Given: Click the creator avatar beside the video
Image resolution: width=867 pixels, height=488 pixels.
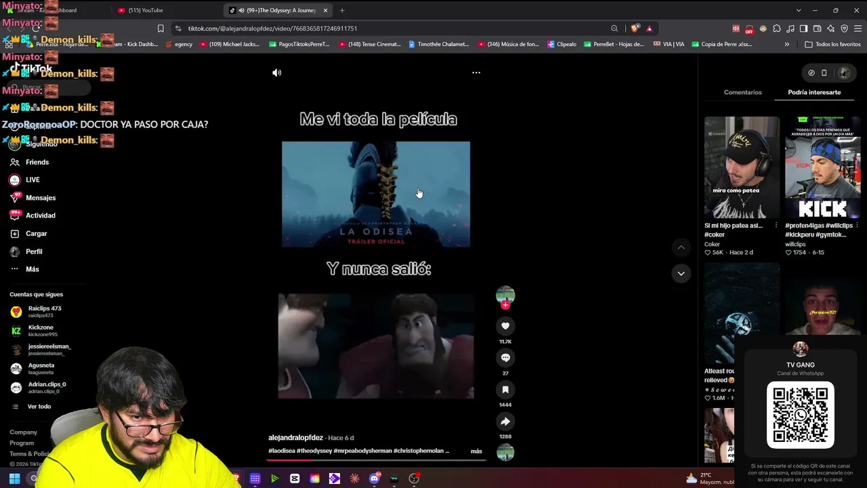Looking at the screenshot, I should pos(505,296).
